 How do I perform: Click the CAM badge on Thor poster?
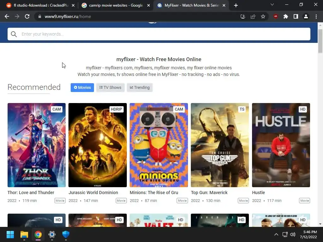click(x=57, y=109)
